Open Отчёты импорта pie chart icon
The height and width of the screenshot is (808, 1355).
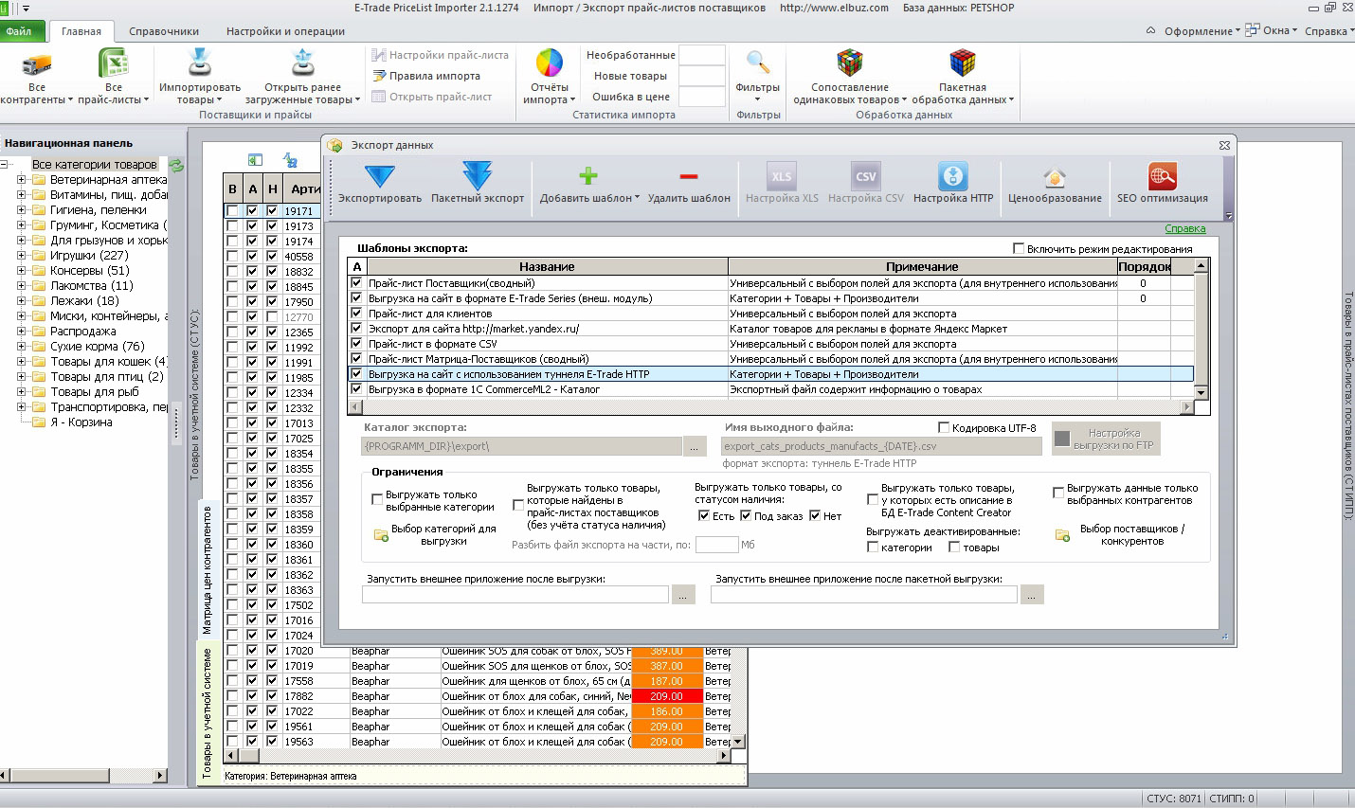point(550,63)
